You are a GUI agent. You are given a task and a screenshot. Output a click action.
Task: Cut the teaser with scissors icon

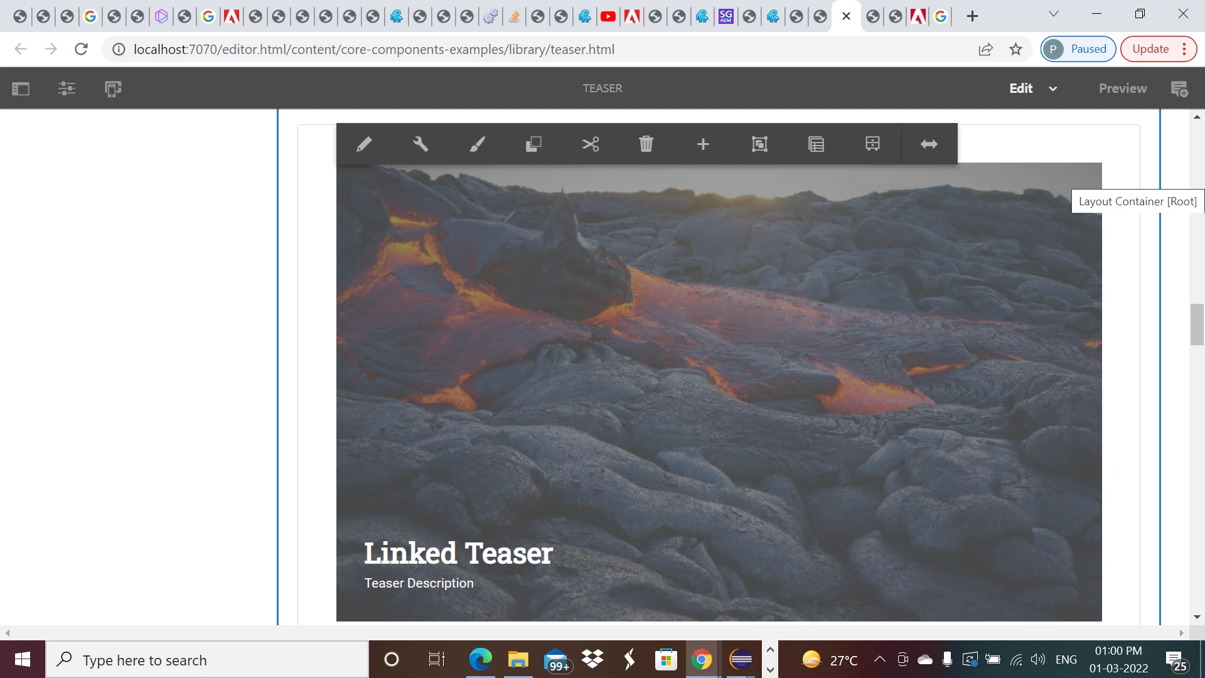point(590,144)
